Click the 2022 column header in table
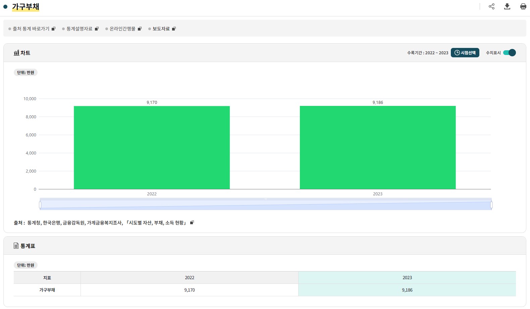 [x=190, y=277]
